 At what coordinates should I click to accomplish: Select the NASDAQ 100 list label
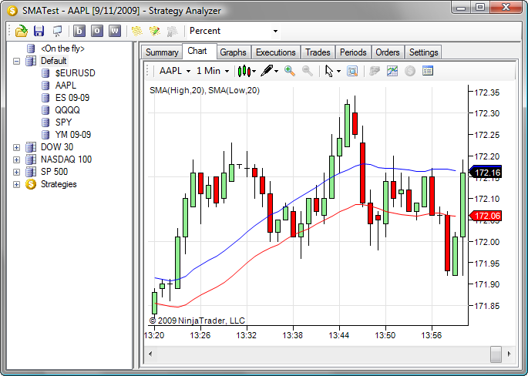pyautogui.click(x=66, y=159)
